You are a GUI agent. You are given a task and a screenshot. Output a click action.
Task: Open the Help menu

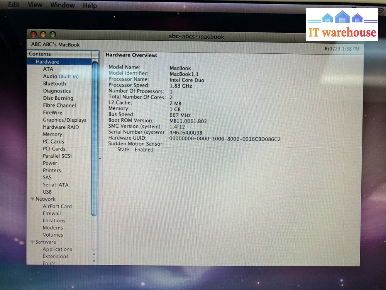tap(90, 6)
